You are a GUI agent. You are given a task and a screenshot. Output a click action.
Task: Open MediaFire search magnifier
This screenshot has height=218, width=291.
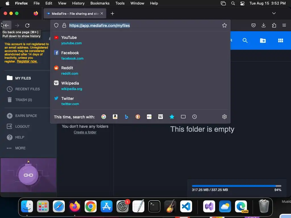click(245, 40)
